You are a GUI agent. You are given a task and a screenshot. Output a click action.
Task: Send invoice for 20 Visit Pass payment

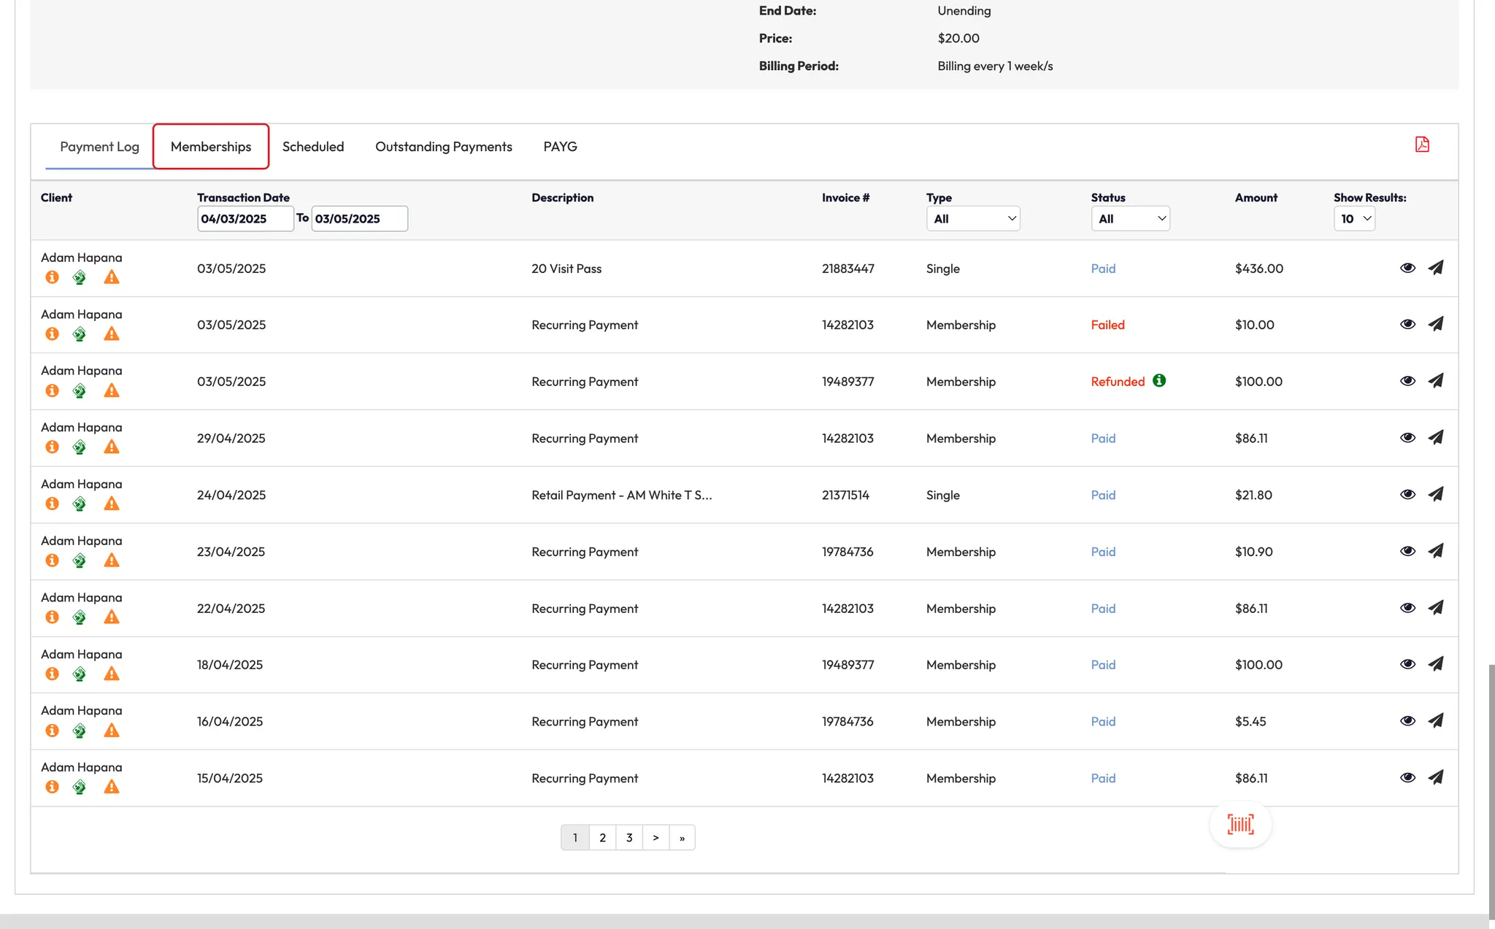point(1435,268)
